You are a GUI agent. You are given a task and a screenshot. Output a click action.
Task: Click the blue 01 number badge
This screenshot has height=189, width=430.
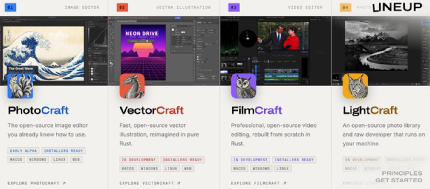point(10,7)
